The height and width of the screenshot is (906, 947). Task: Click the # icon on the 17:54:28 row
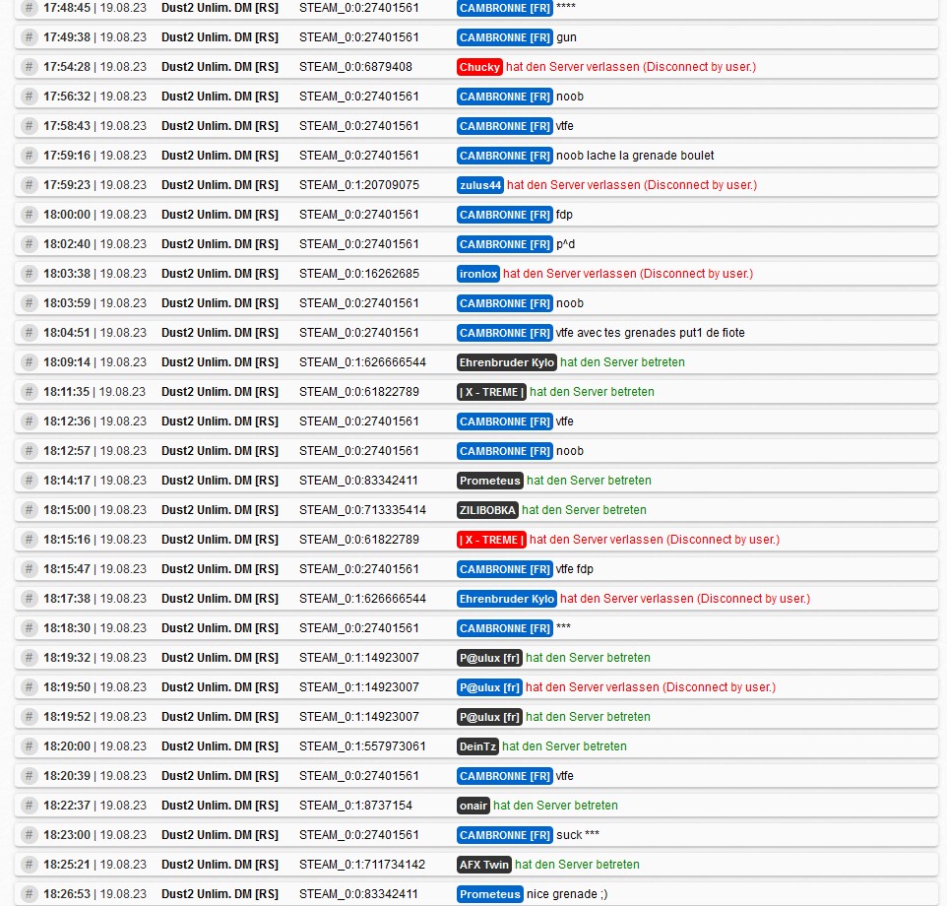click(x=29, y=67)
